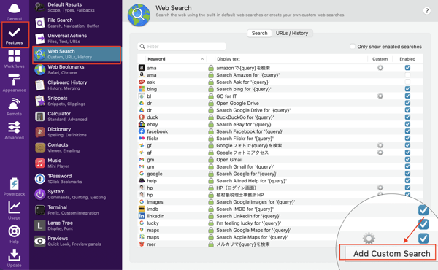
Task: Open the Help section
Action: click(15, 234)
